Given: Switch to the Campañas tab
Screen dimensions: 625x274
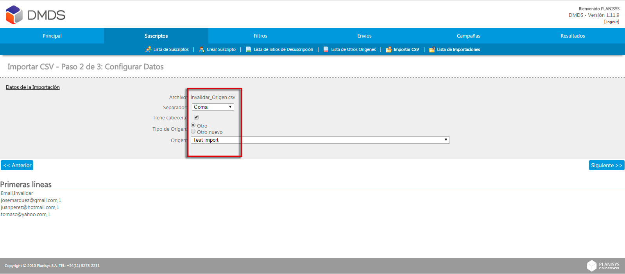Looking at the screenshot, I should click(x=468, y=36).
